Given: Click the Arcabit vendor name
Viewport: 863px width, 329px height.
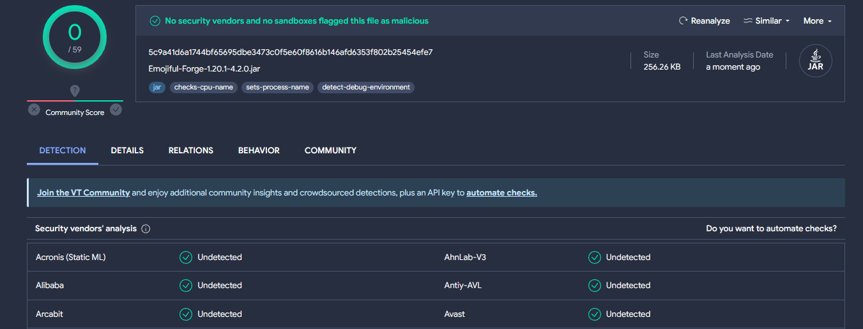Looking at the screenshot, I should pos(49,314).
